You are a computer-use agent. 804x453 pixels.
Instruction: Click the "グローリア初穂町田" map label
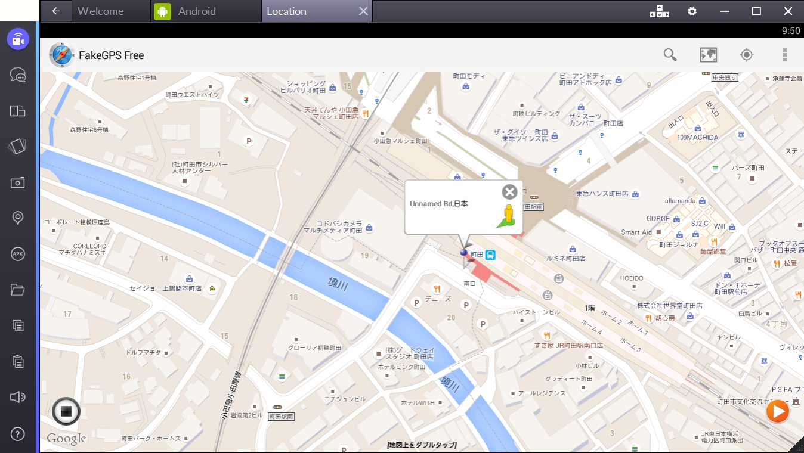click(x=314, y=347)
